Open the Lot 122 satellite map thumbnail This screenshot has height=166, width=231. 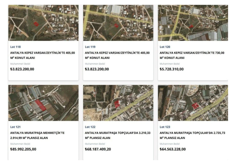pyautogui.click(x=118, y=103)
